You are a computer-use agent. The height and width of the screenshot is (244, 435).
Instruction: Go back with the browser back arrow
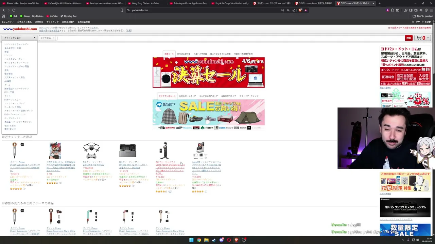[x=4, y=10]
